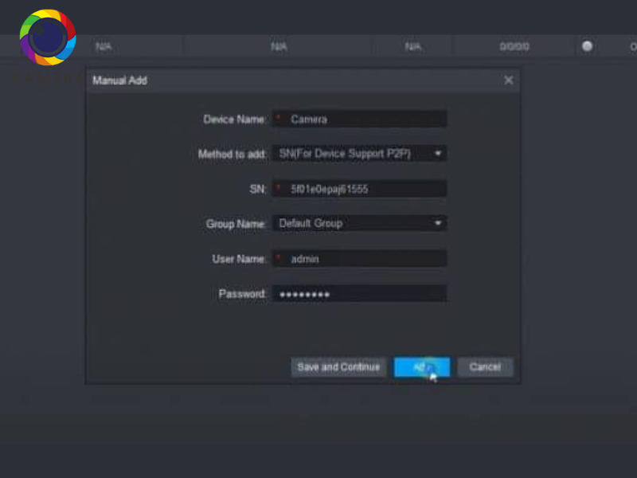Select the 0/0/0/0 cell in device row
The image size is (637, 478).
click(514, 47)
